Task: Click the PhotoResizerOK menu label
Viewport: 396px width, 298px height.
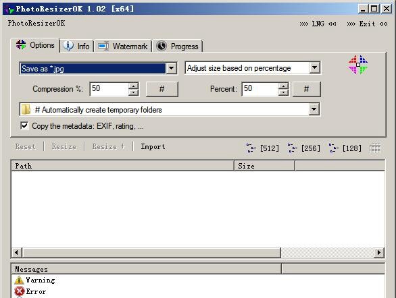Action: (36, 24)
